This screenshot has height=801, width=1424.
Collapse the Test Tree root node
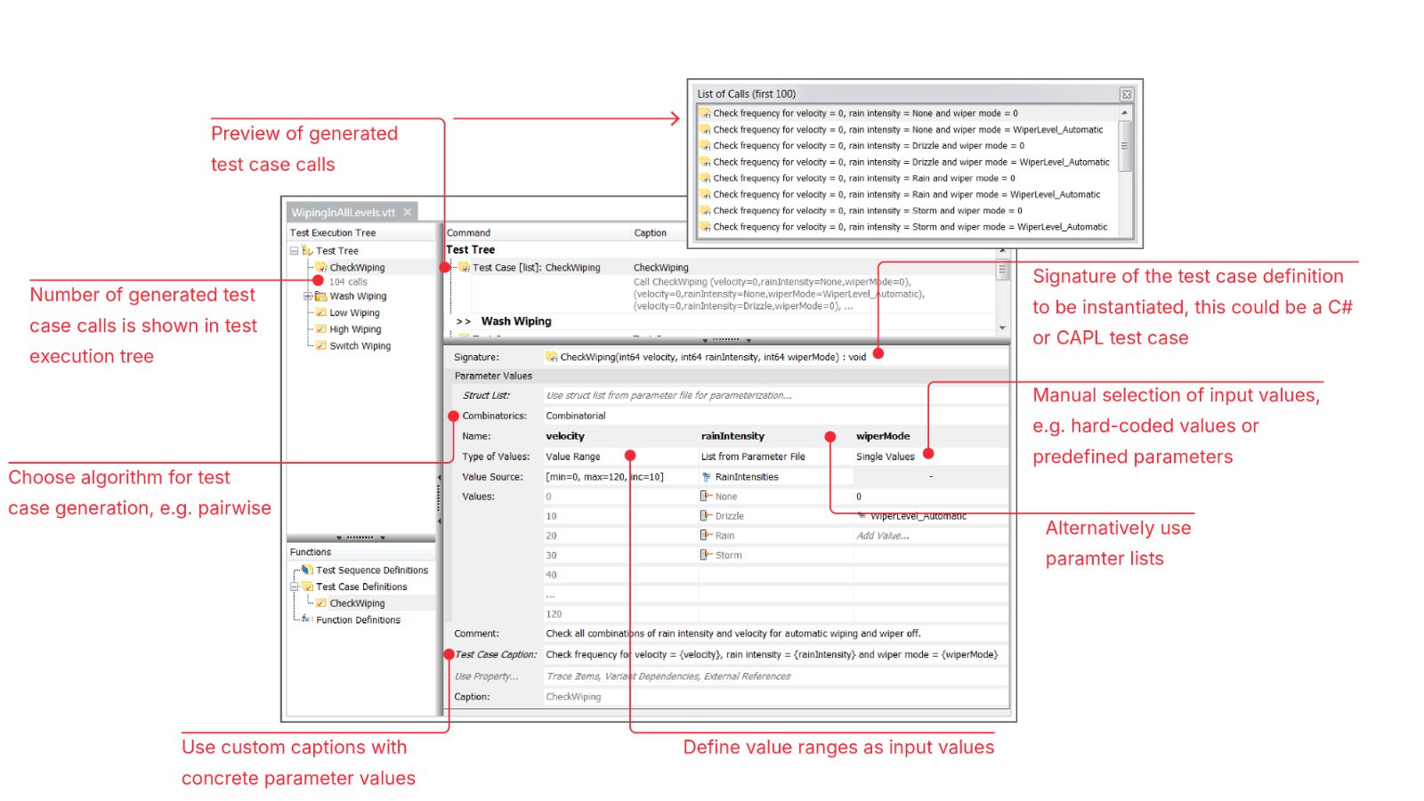[295, 251]
